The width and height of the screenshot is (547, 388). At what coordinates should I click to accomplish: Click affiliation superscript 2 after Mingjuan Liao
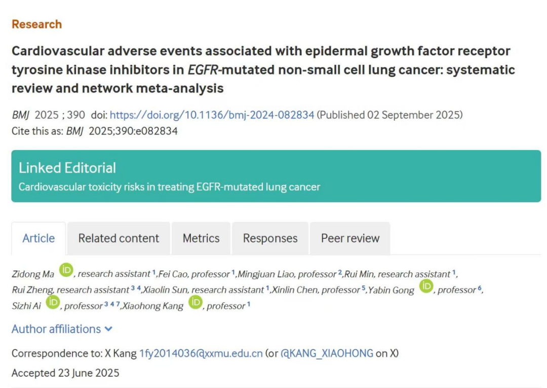point(340,273)
